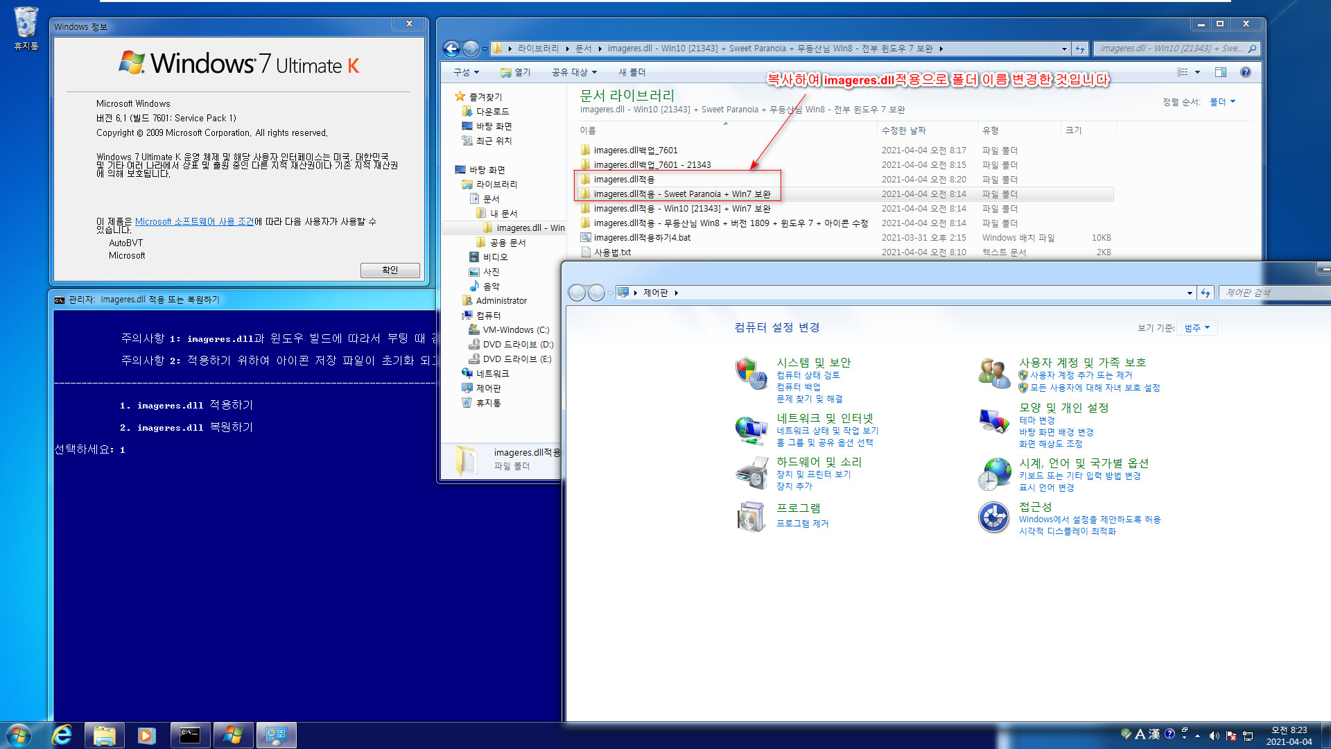Open the 정렬 순서 폴더 arrange-by dropdown
Screen dimensions: 1331x749
click(x=1223, y=102)
